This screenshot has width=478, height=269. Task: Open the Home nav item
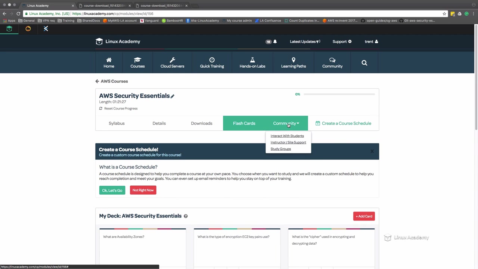coord(109,62)
